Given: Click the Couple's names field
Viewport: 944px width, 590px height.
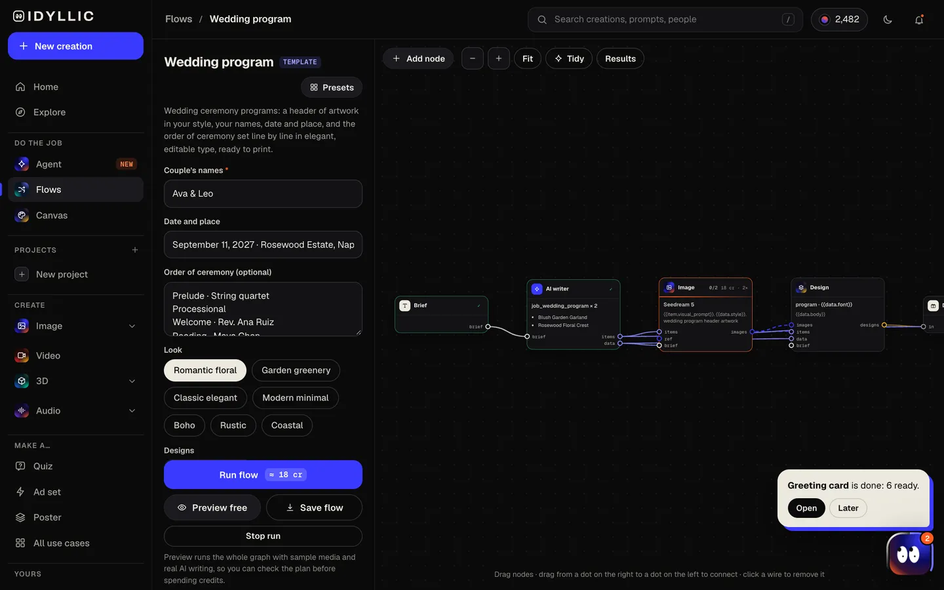Looking at the screenshot, I should [263, 193].
